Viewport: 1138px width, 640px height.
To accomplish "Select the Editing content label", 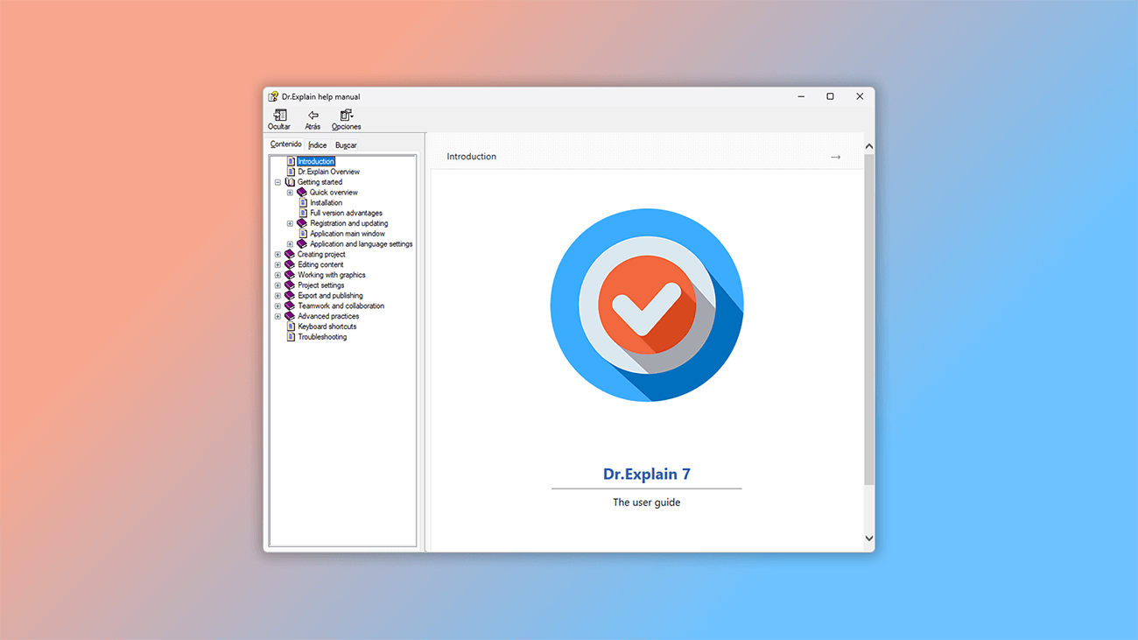I will pos(320,264).
